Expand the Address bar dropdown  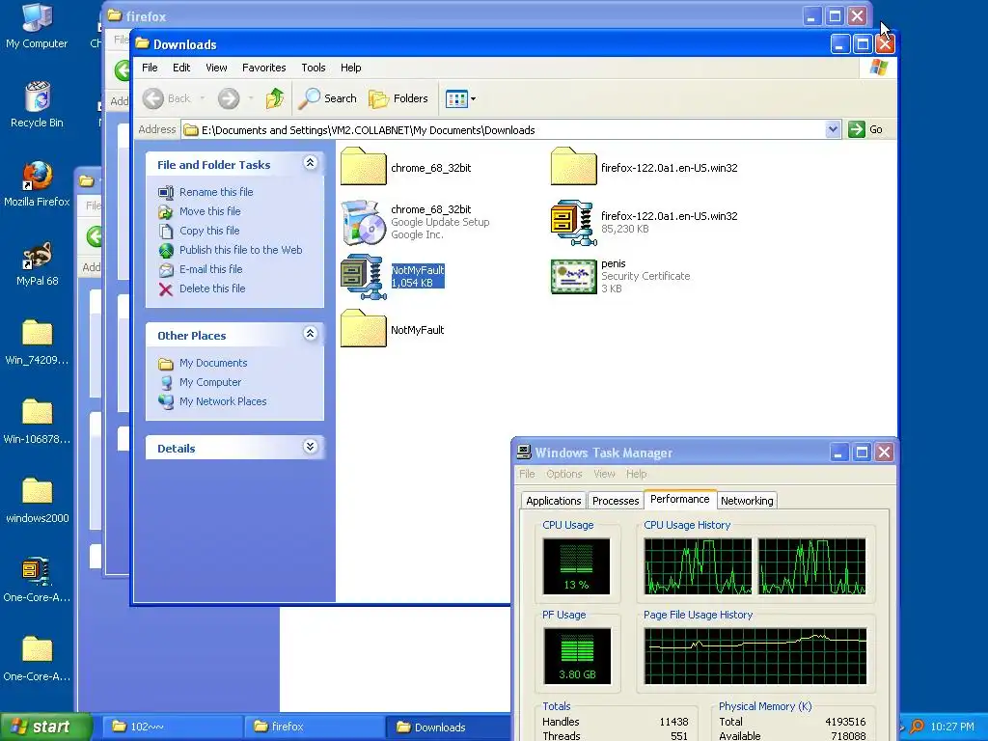[833, 130]
